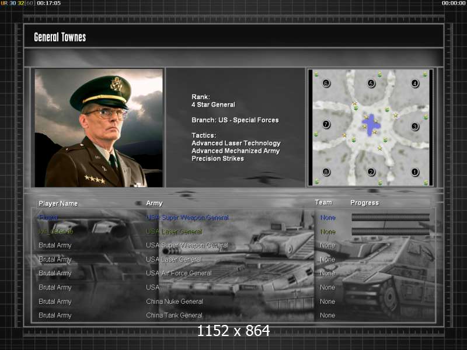This screenshot has width=467, height=350.
Task: Click the progress bar of the blue-named Super Weapon player
Action: point(391,217)
